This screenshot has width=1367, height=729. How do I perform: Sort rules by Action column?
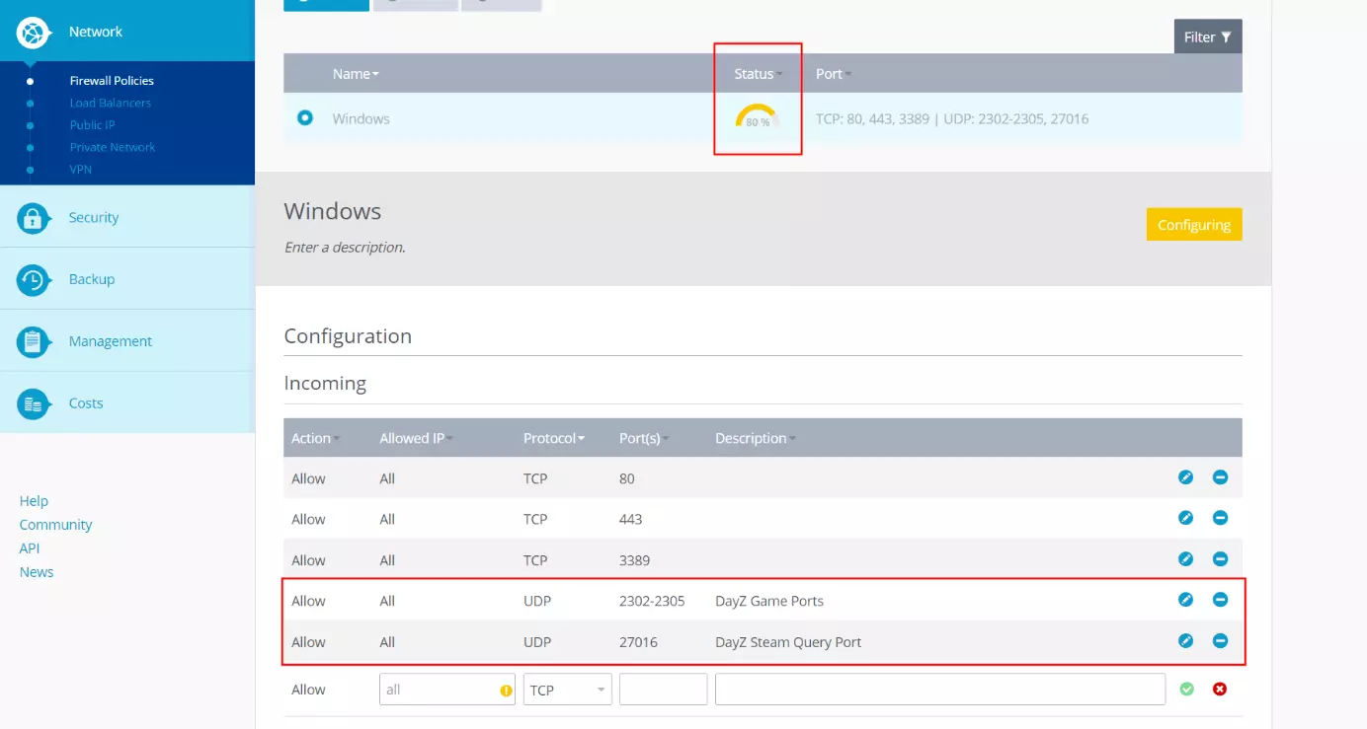[x=315, y=438]
